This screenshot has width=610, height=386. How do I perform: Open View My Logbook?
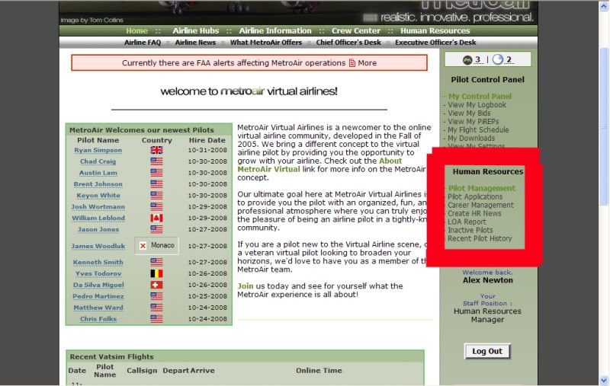point(477,105)
